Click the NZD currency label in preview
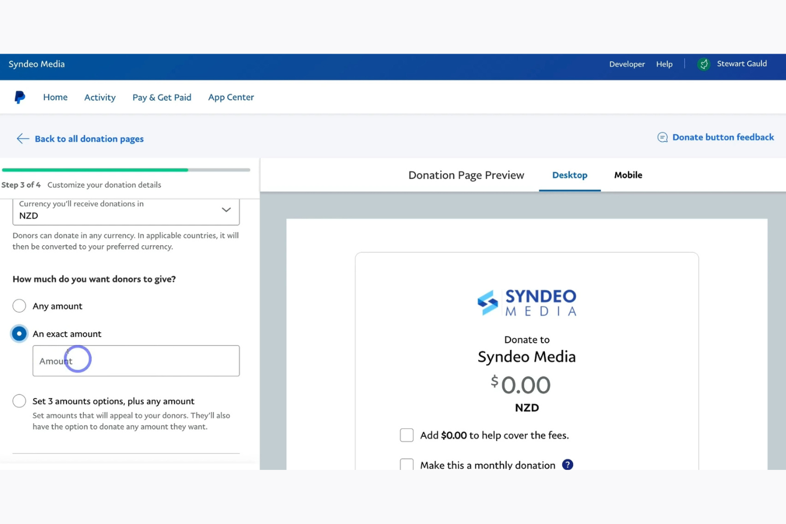 tap(527, 408)
